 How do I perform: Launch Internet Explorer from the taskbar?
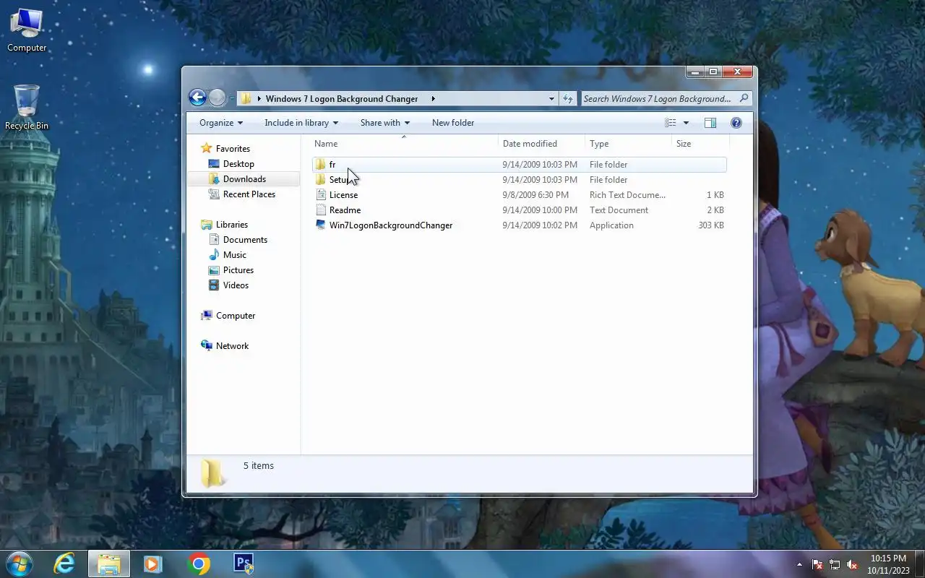tap(64, 564)
